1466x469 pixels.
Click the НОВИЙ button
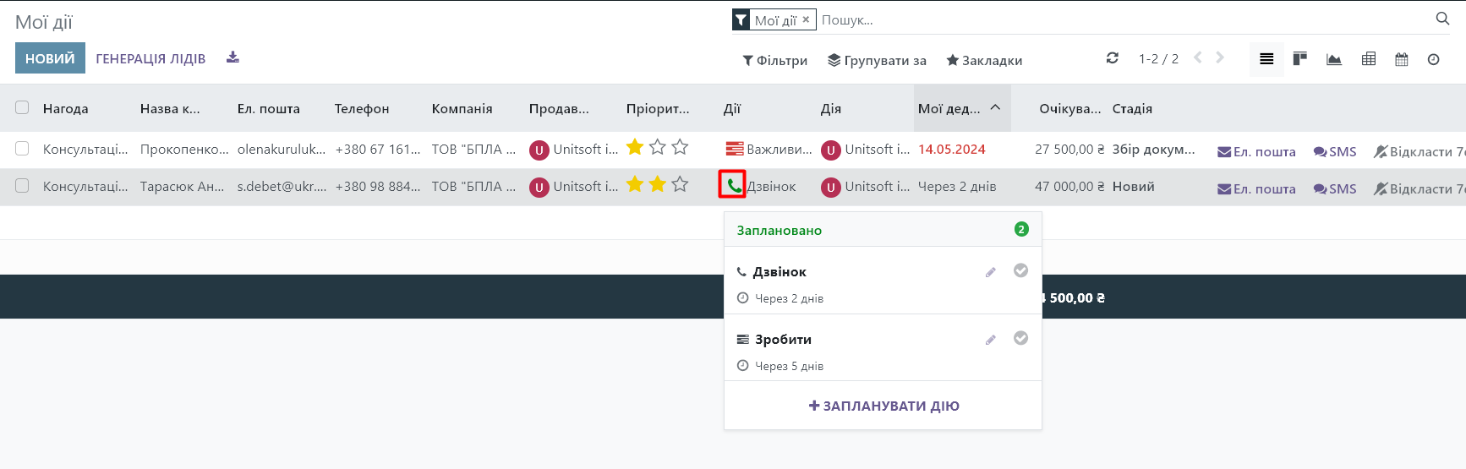(50, 58)
